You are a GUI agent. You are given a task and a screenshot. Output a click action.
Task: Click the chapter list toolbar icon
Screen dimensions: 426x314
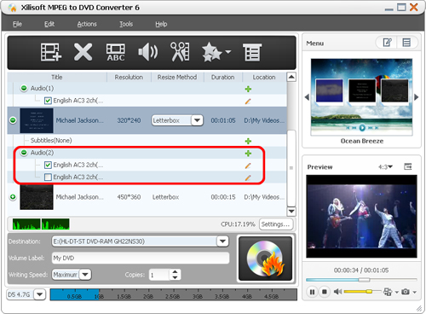[252, 52]
